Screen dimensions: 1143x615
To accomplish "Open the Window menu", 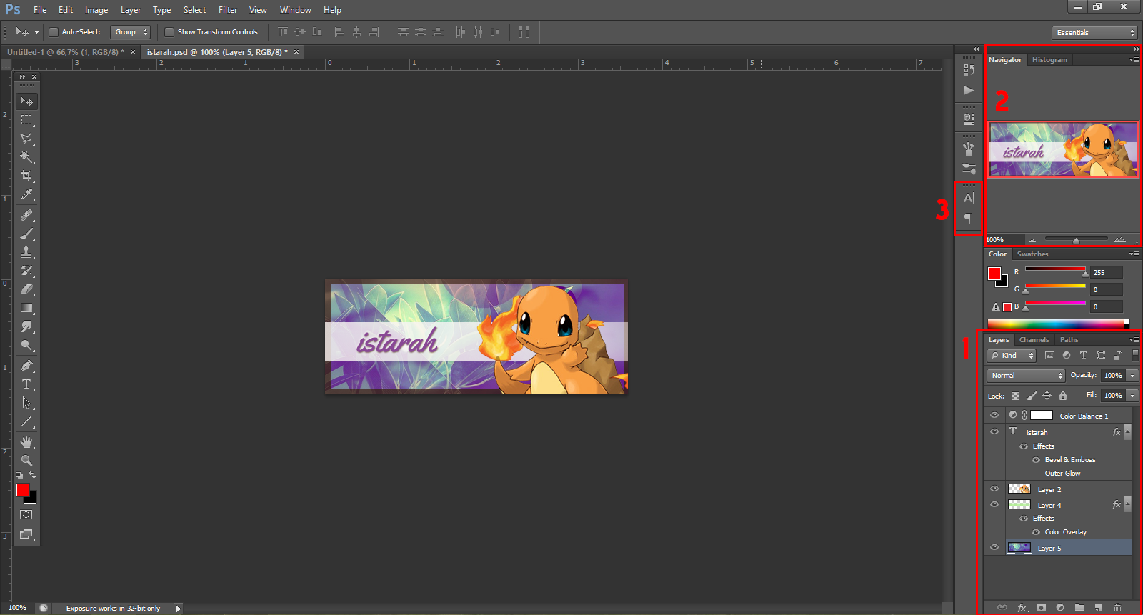I will coord(295,10).
